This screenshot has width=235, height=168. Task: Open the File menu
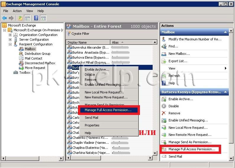click(x=6, y=11)
